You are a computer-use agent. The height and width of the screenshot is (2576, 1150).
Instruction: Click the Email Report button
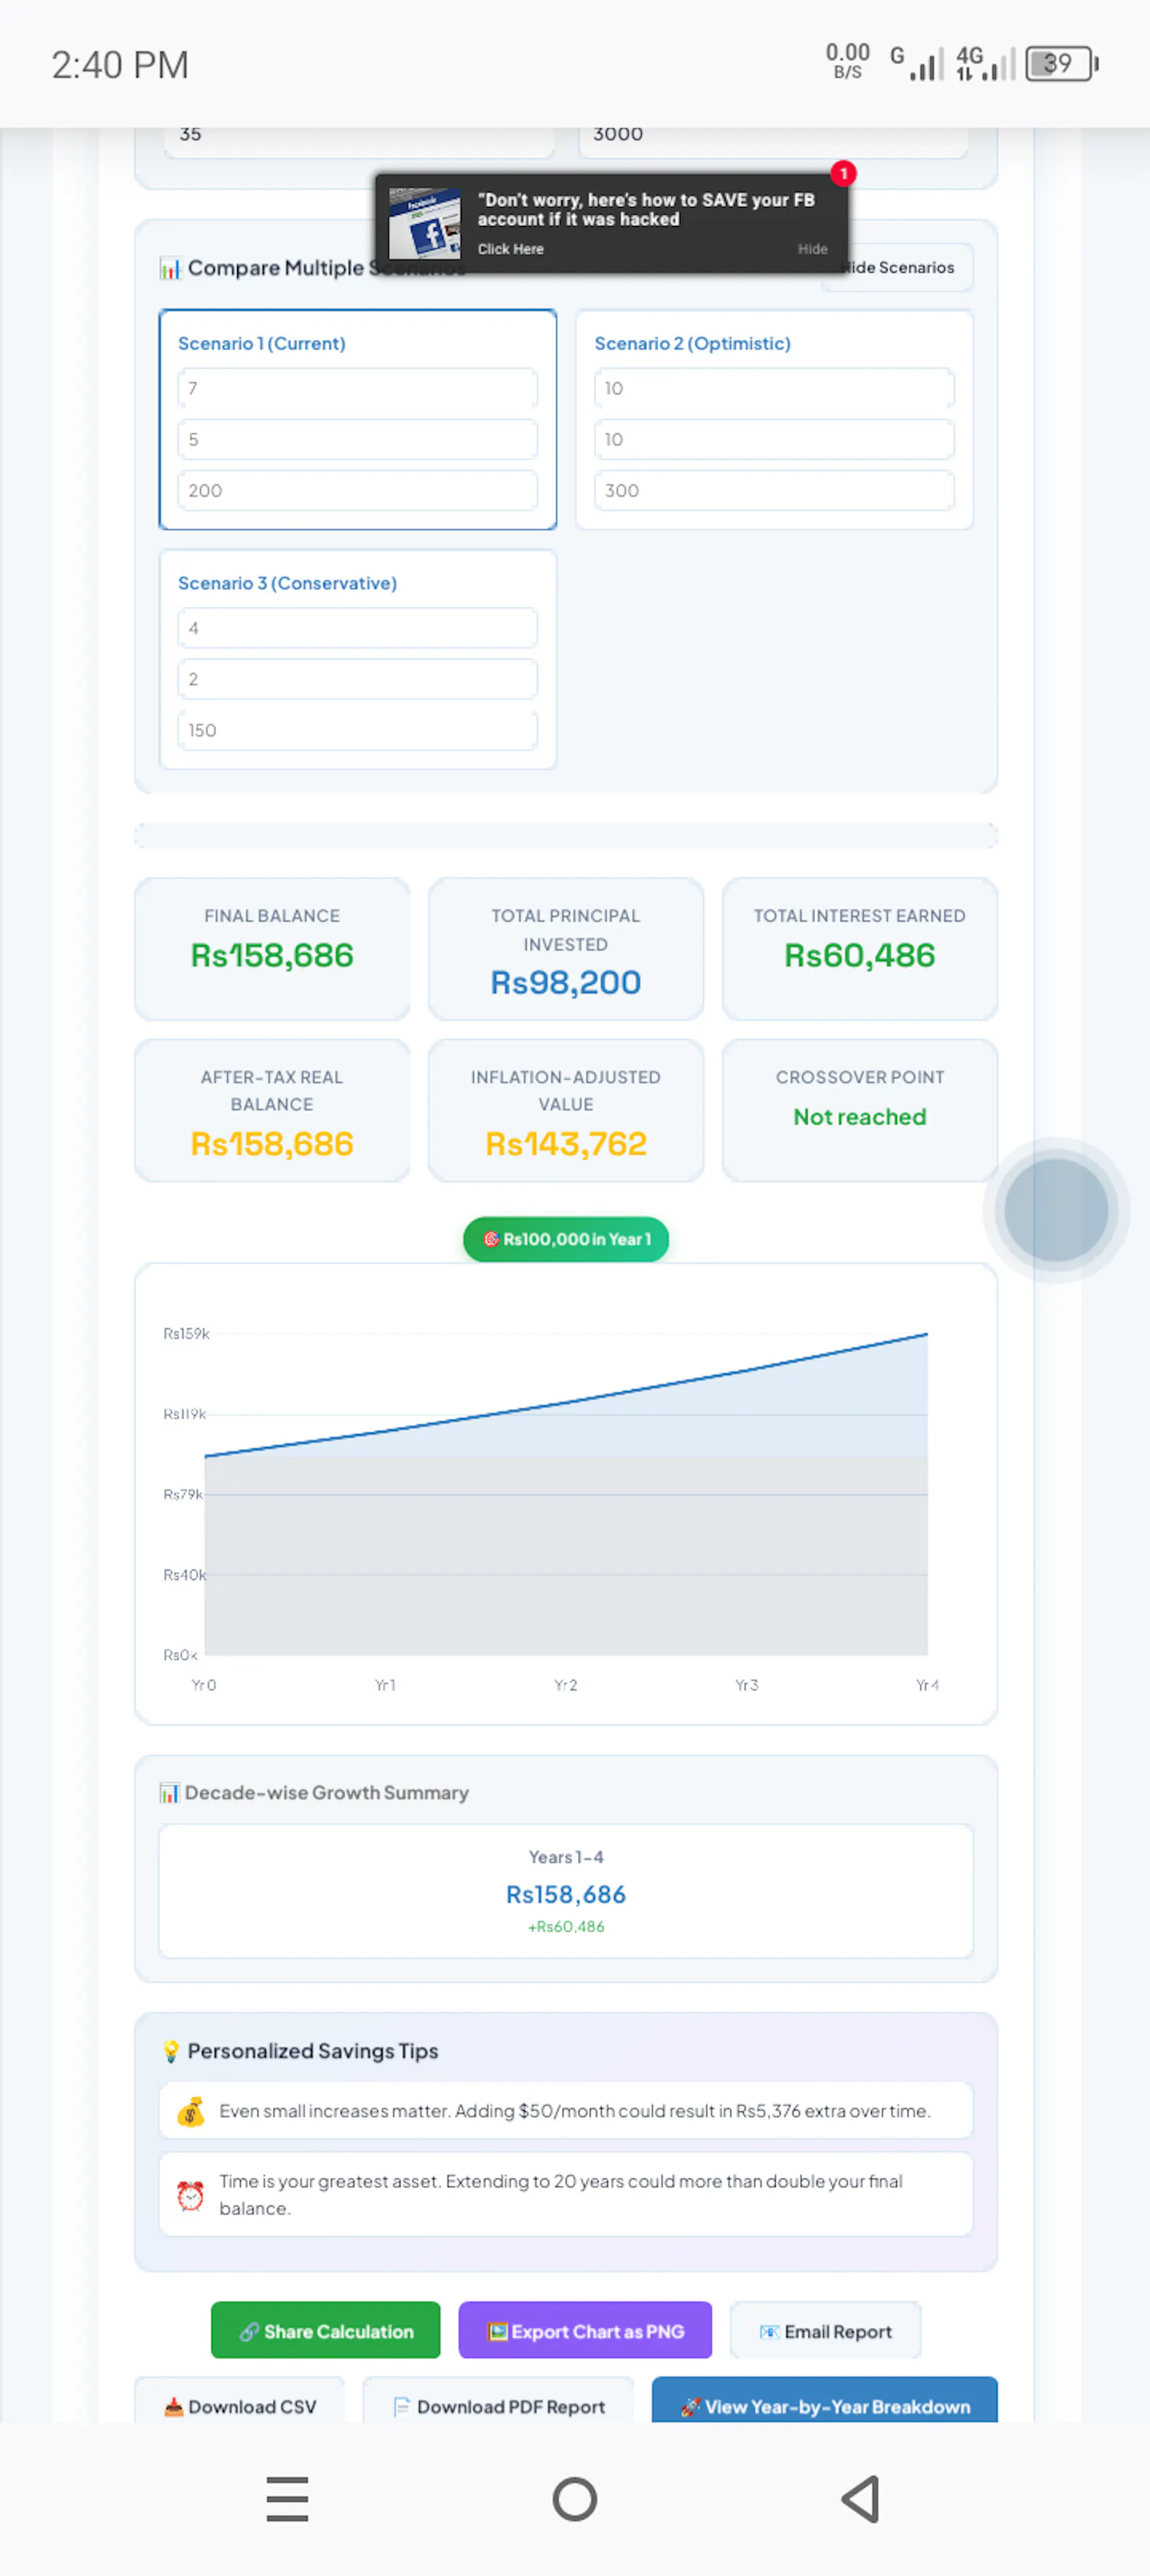(x=825, y=2331)
